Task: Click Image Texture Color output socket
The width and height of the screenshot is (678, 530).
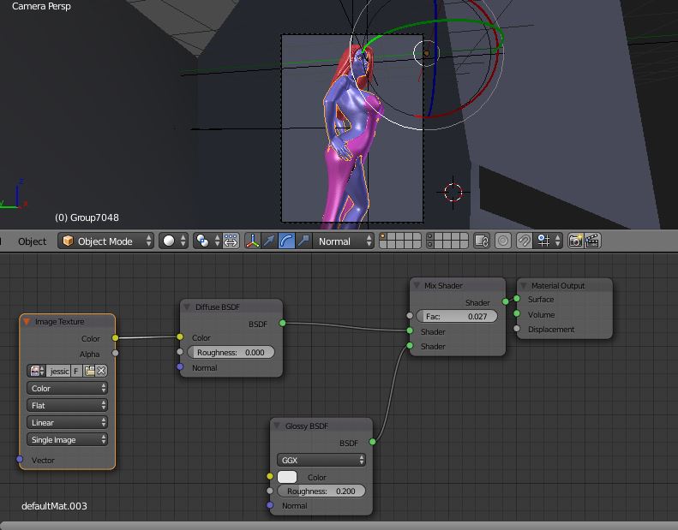Action: 115,338
